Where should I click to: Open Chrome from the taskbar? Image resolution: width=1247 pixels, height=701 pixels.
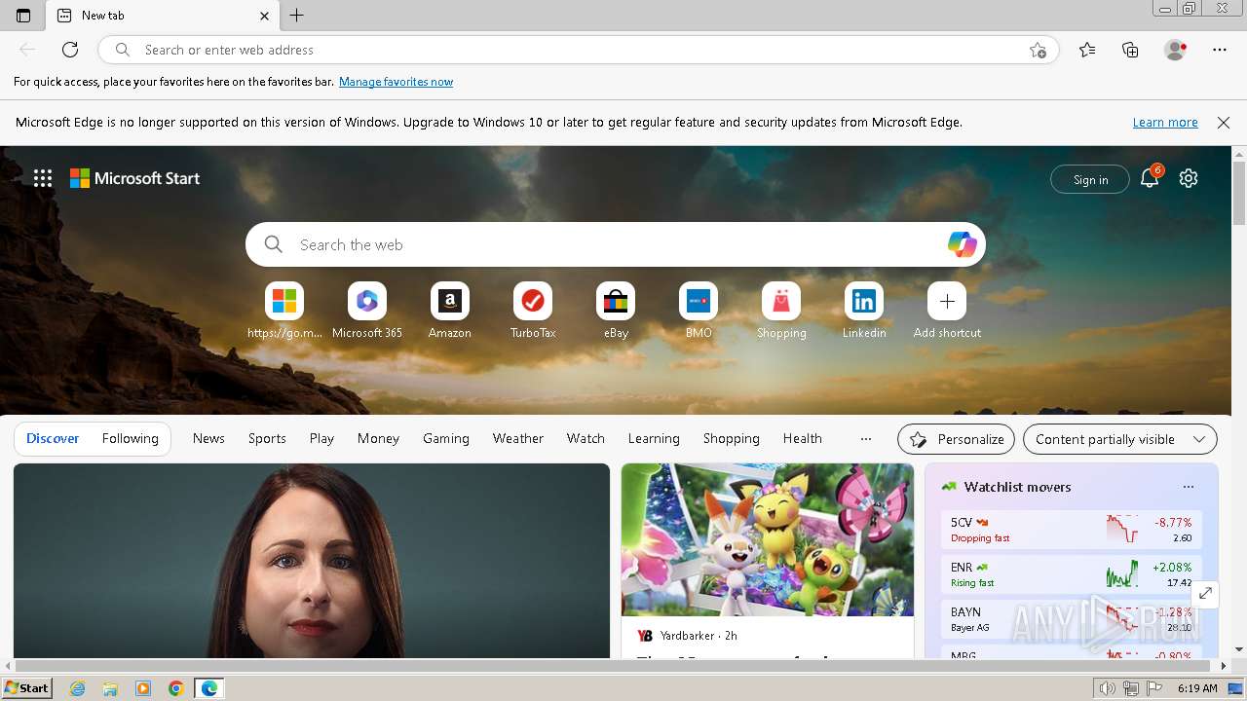(x=176, y=688)
